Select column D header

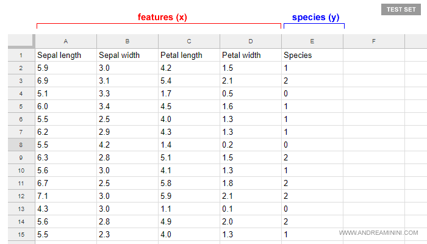click(251, 41)
